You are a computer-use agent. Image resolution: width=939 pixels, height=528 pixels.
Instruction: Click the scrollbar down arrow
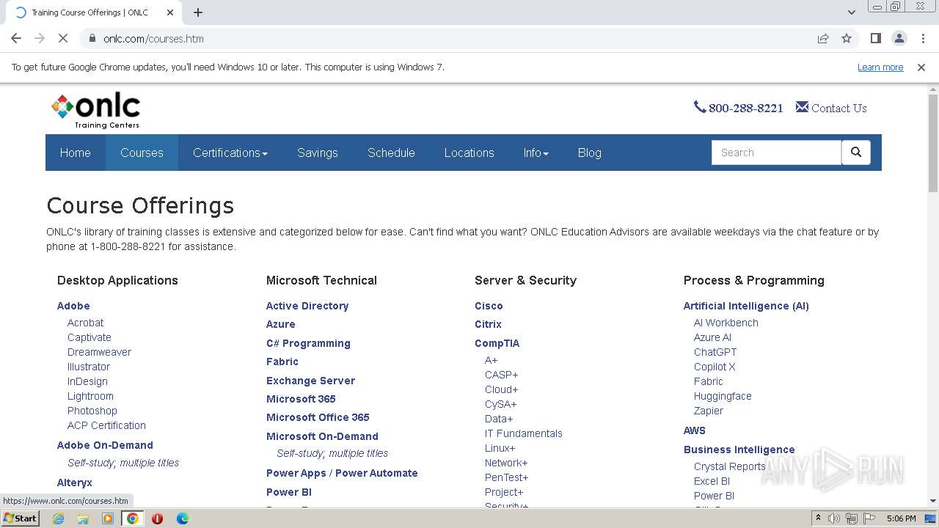pos(933,501)
